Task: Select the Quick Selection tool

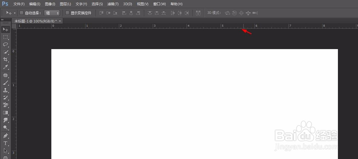Action: point(5,52)
